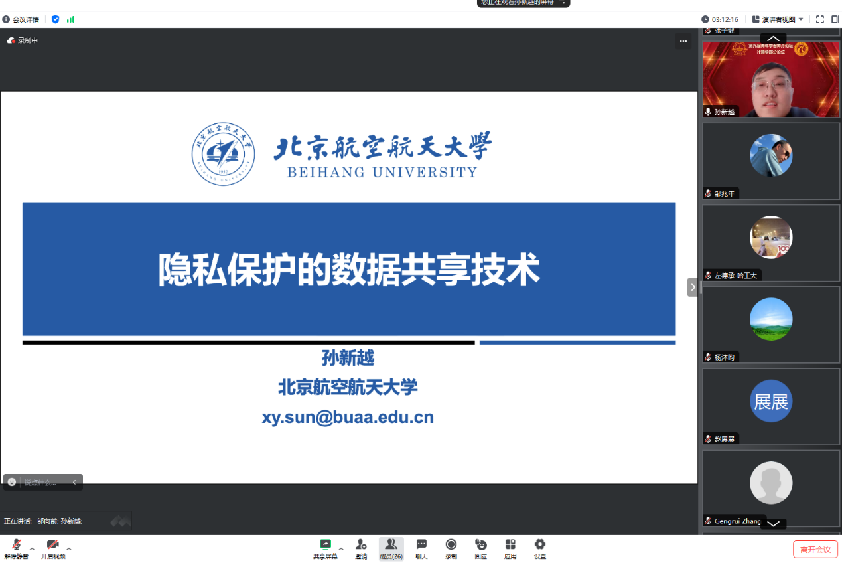
Task: Open the apps (应用) icon
Action: [510, 547]
